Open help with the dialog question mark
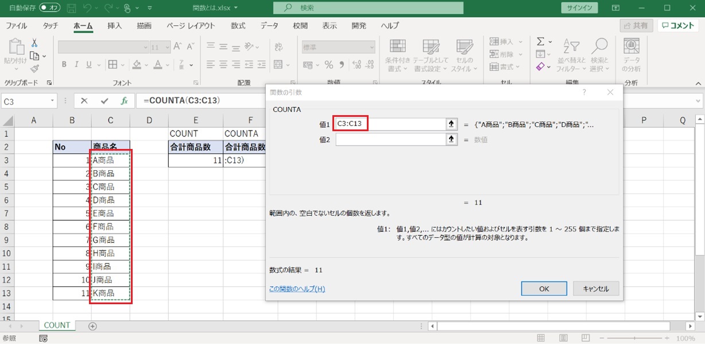Image resolution: width=705 pixels, height=346 pixels. tap(584, 92)
